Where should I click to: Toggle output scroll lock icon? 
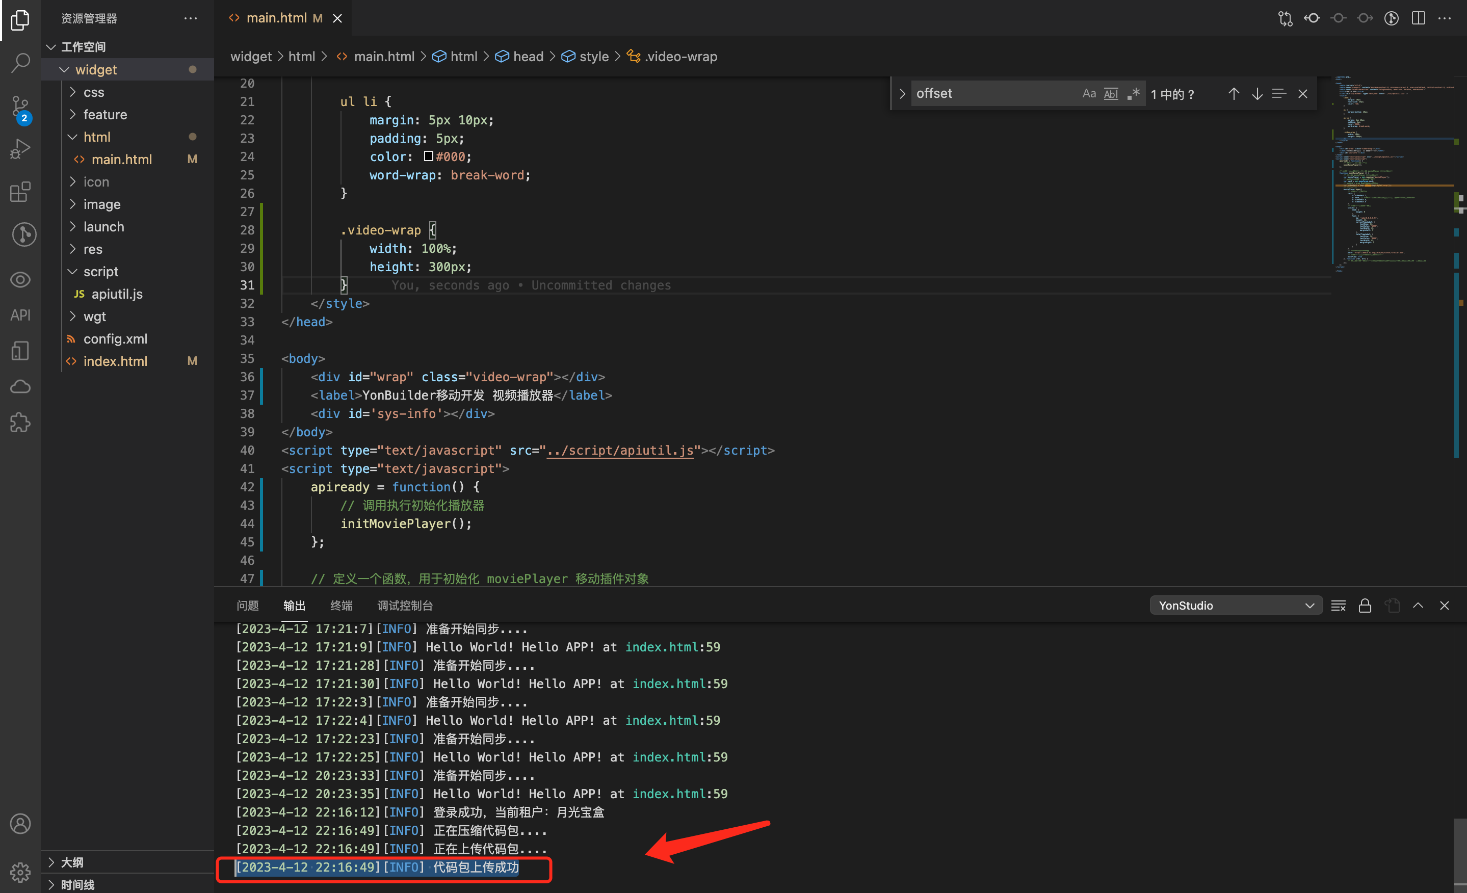point(1365,606)
